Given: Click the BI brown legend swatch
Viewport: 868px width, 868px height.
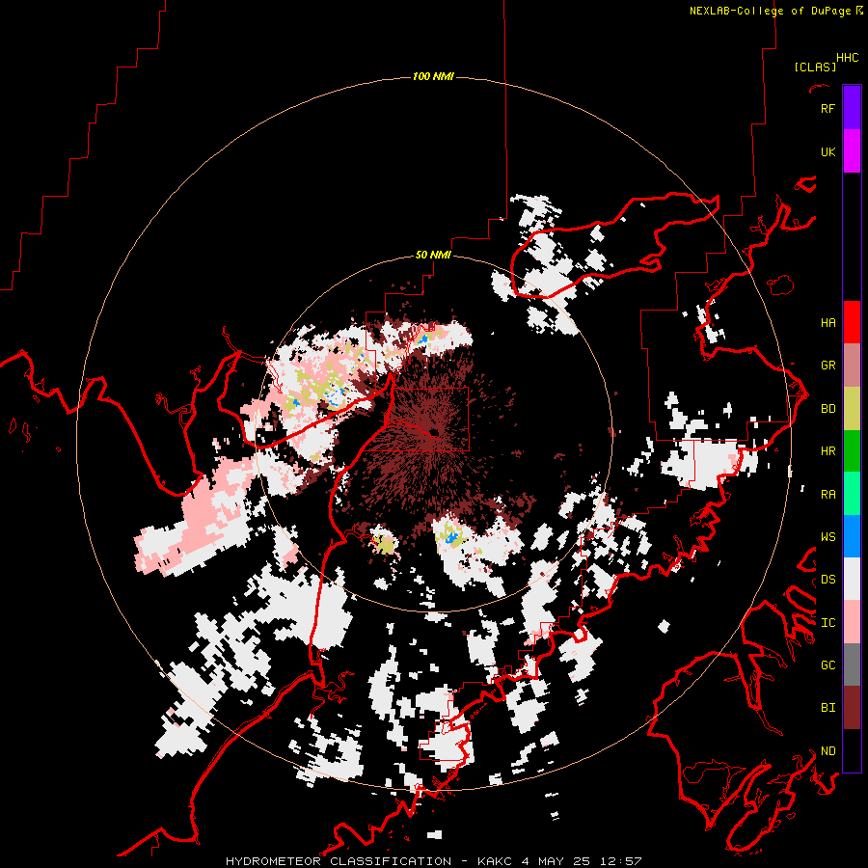Looking at the screenshot, I should click(x=852, y=708).
